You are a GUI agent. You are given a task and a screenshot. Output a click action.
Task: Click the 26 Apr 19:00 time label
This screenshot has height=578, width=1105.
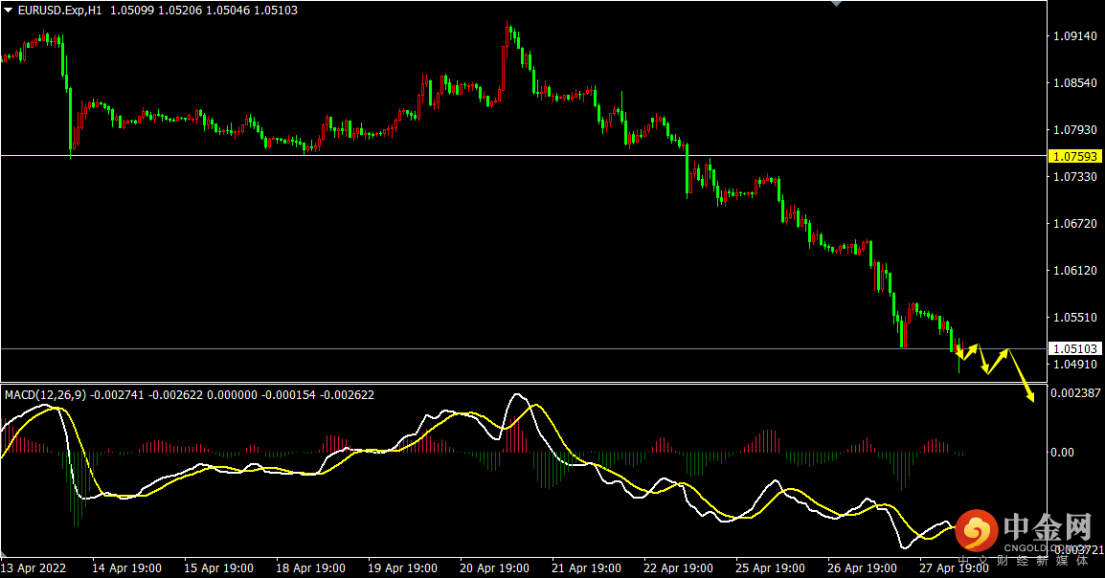[863, 568]
